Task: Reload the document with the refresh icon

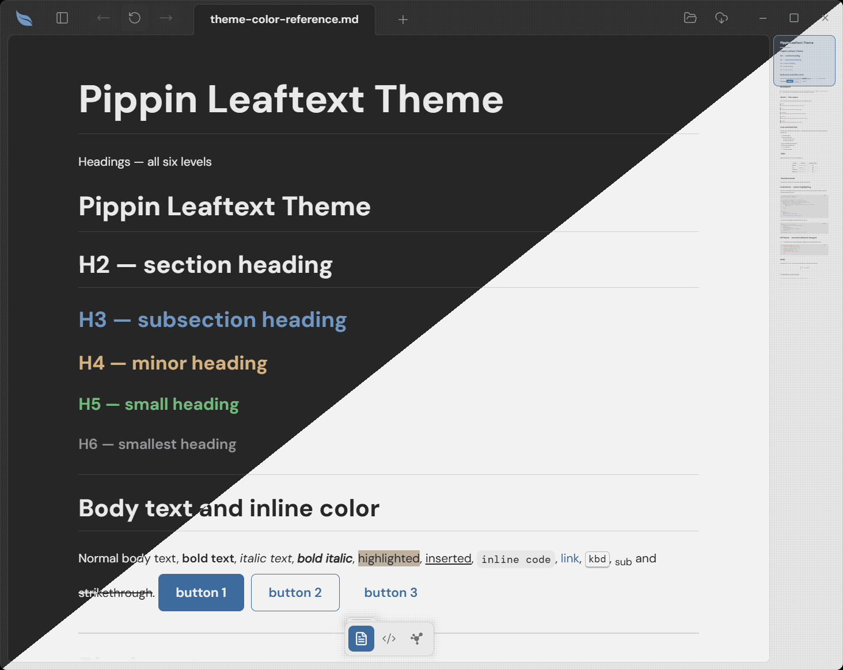Action: click(135, 18)
